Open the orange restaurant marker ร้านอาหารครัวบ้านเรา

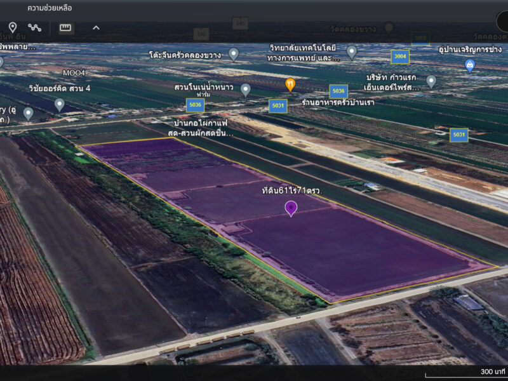pyautogui.click(x=290, y=85)
